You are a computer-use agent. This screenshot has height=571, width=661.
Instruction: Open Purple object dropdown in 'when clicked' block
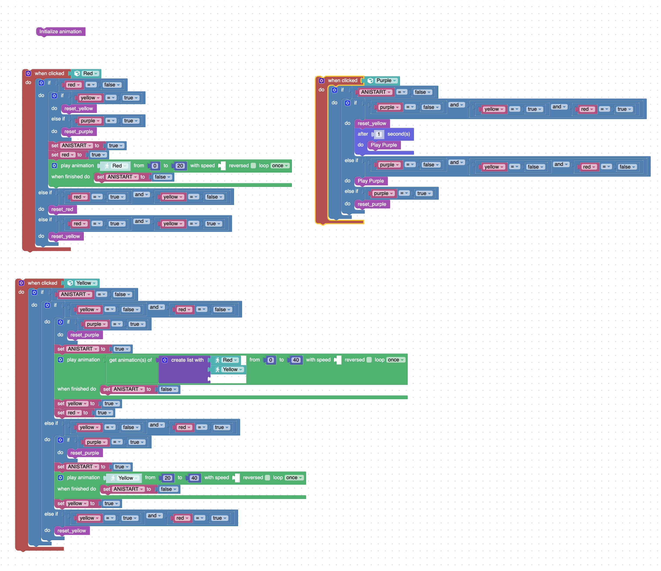386,81
